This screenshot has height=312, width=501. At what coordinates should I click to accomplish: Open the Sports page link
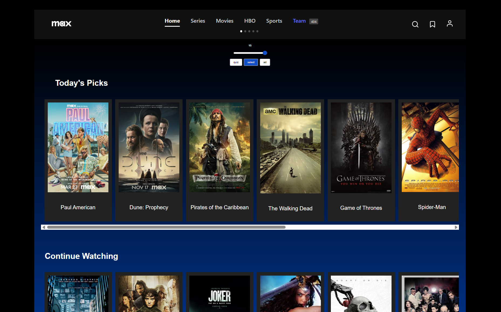tap(274, 21)
